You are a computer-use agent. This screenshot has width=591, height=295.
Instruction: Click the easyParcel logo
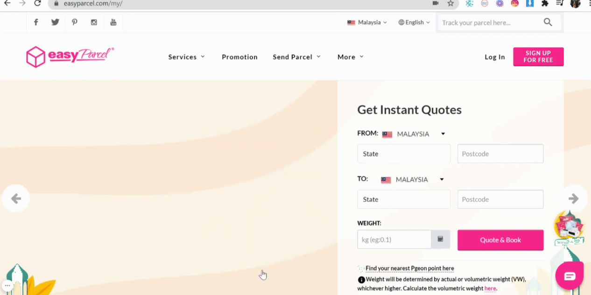point(70,56)
